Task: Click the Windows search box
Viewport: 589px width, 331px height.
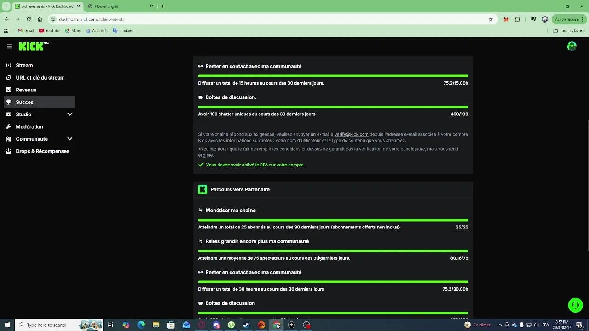Action: pyautogui.click(x=59, y=325)
